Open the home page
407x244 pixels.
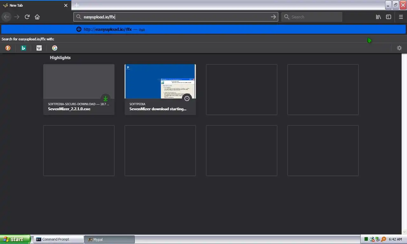pos(37,17)
